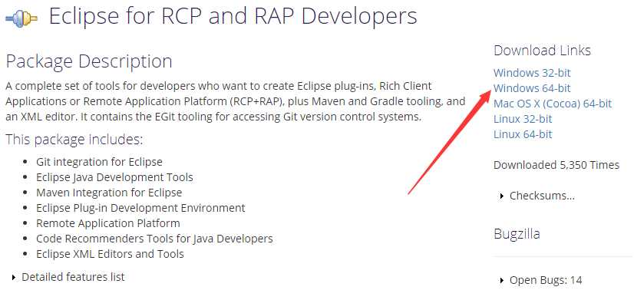Download the Windows 32-bit package
The height and width of the screenshot is (300, 634).
coord(532,73)
